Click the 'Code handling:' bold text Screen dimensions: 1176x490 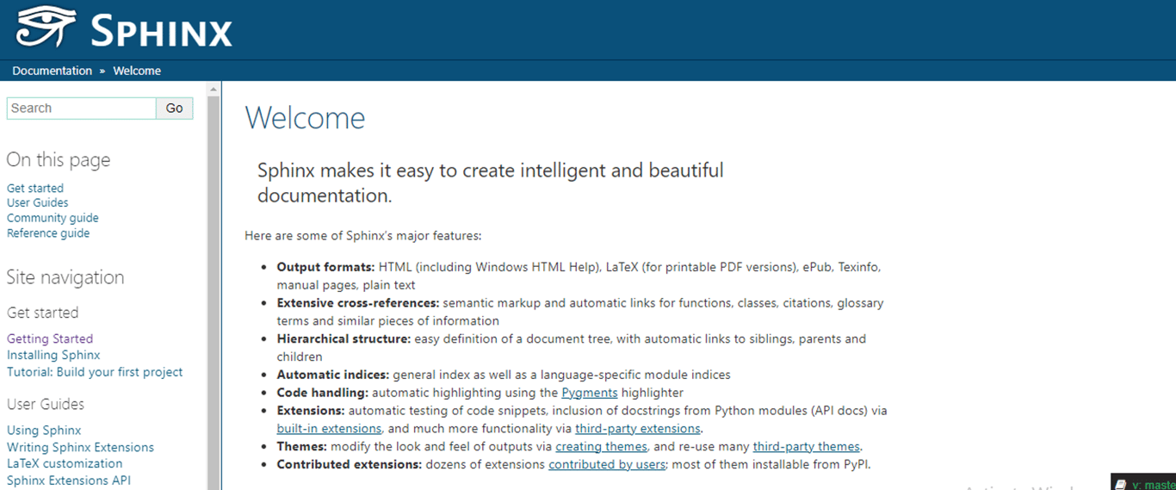click(x=323, y=393)
